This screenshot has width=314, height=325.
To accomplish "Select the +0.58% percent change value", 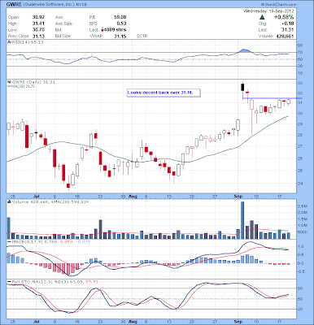I will tap(284, 17).
